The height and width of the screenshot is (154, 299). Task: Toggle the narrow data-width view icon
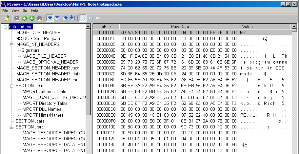coord(98,18)
